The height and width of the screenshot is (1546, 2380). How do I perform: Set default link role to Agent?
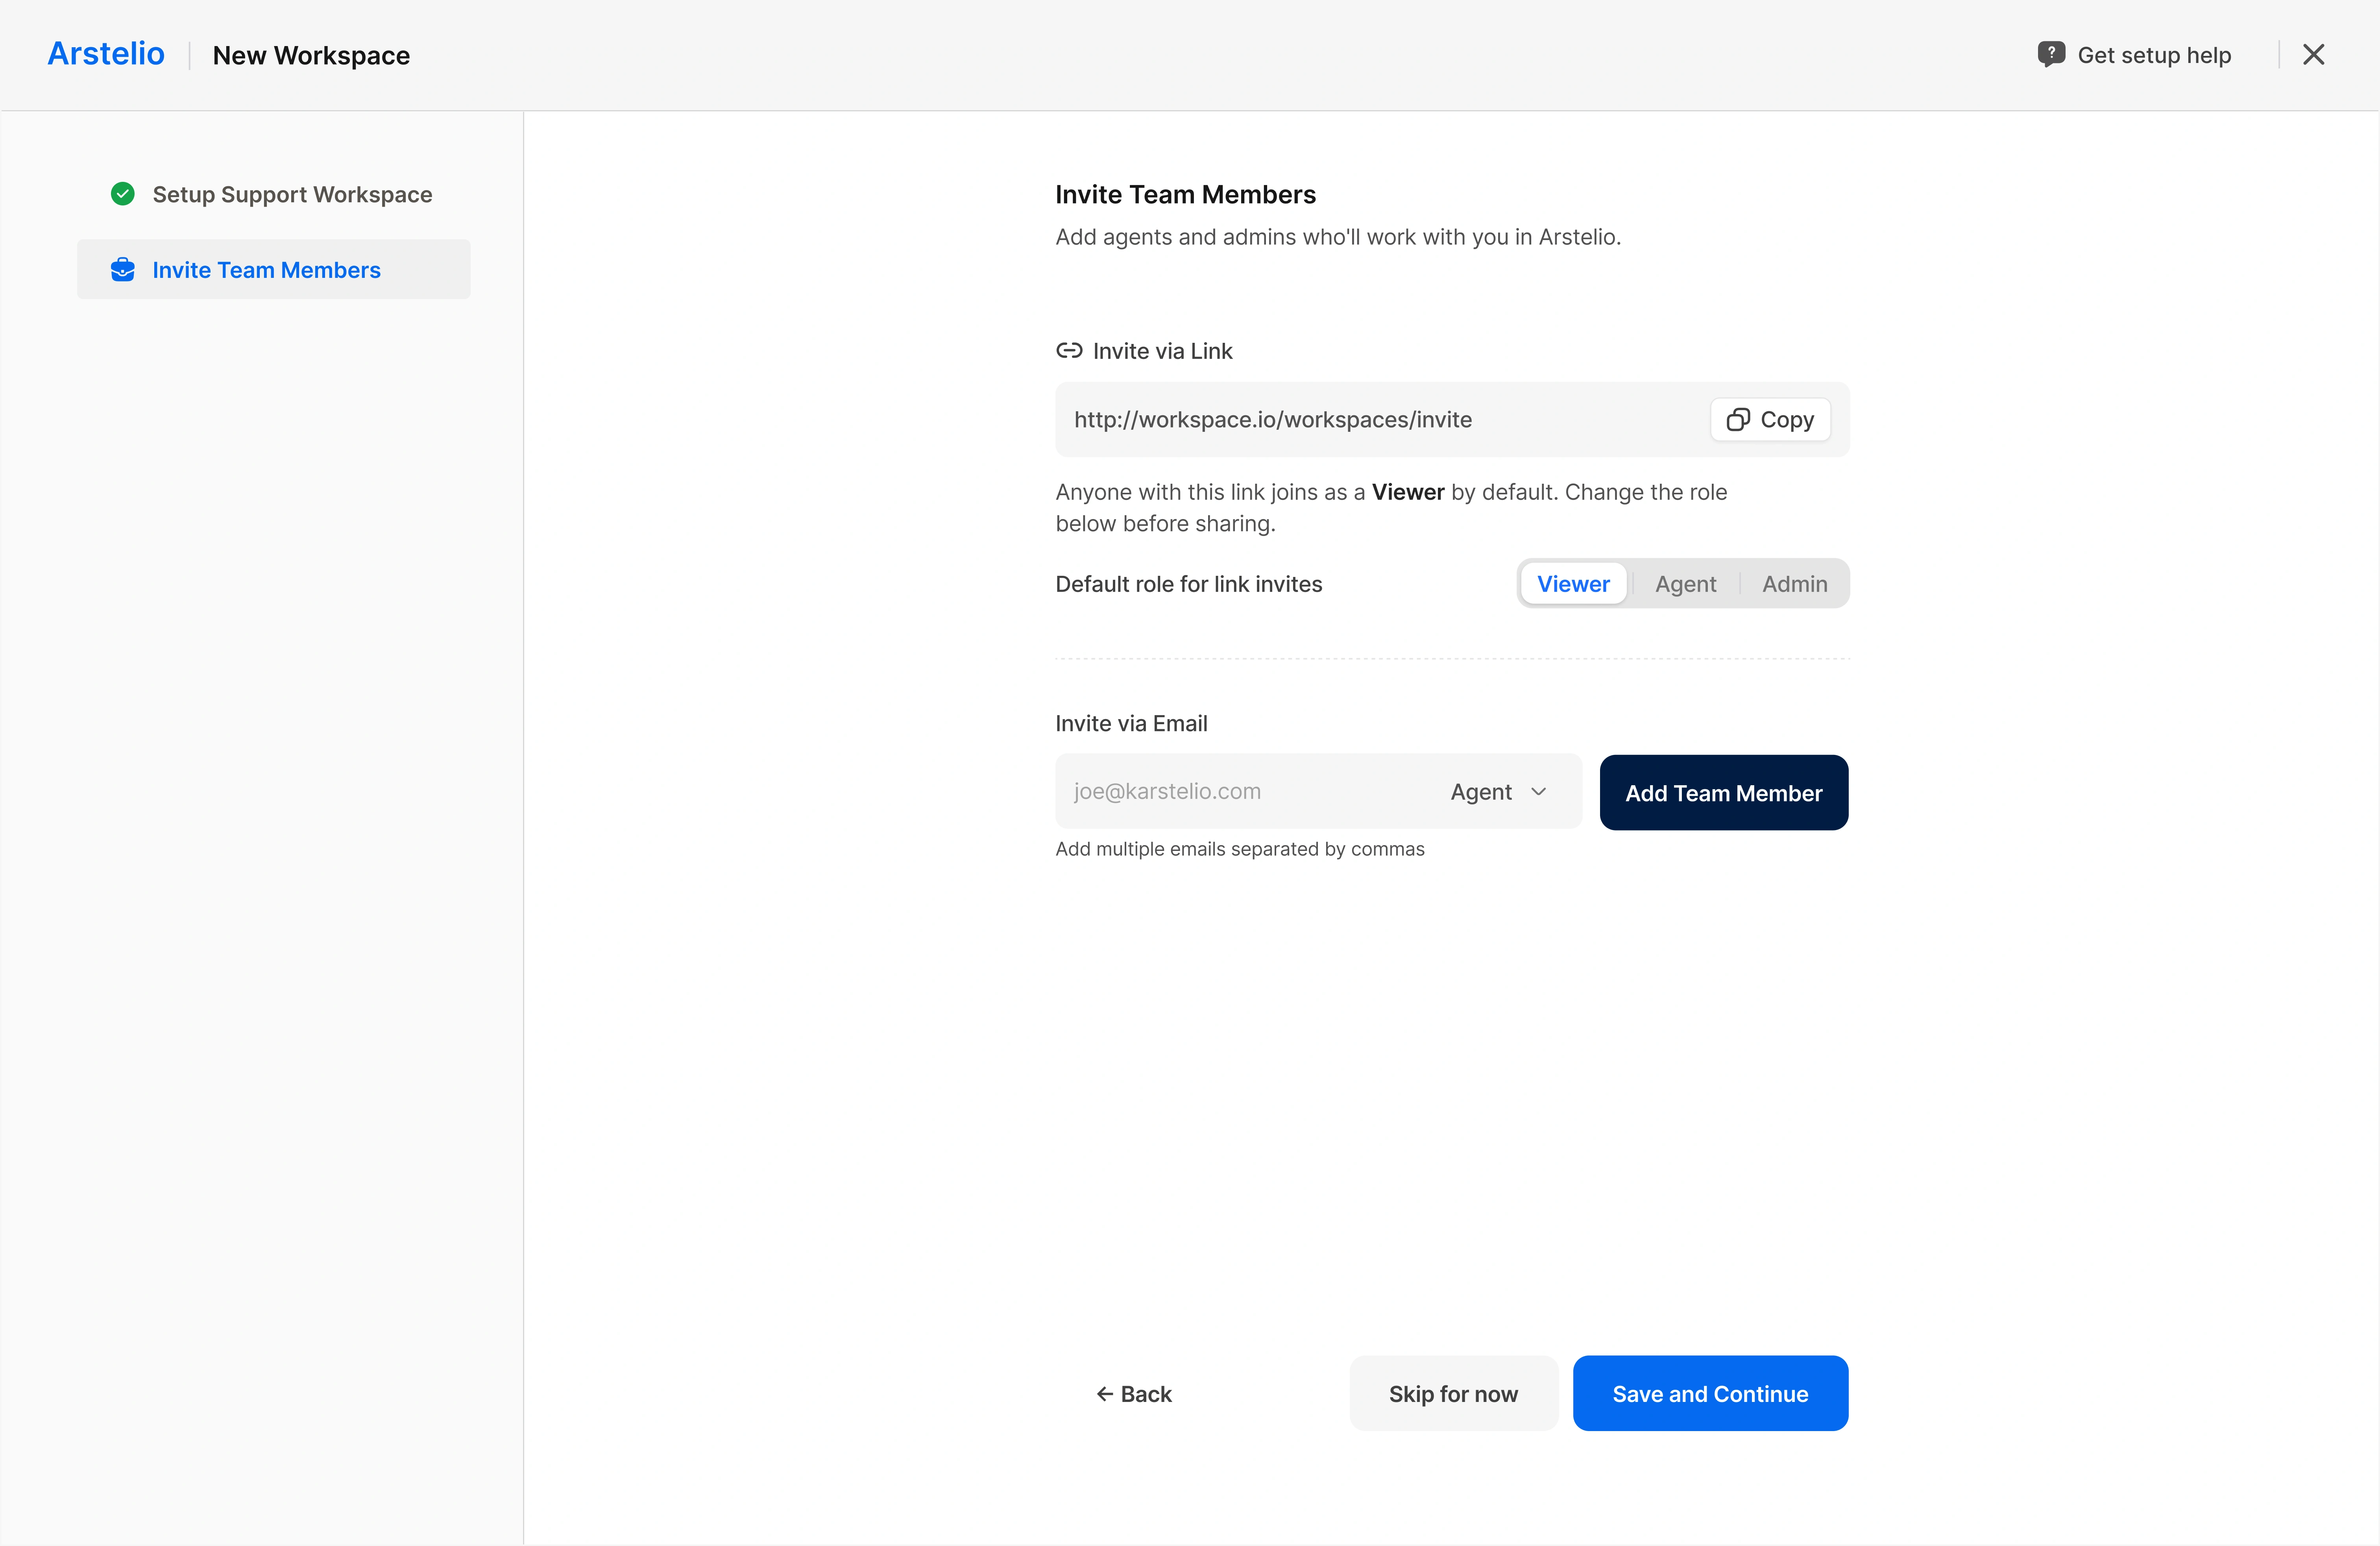tap(1685, 584)
